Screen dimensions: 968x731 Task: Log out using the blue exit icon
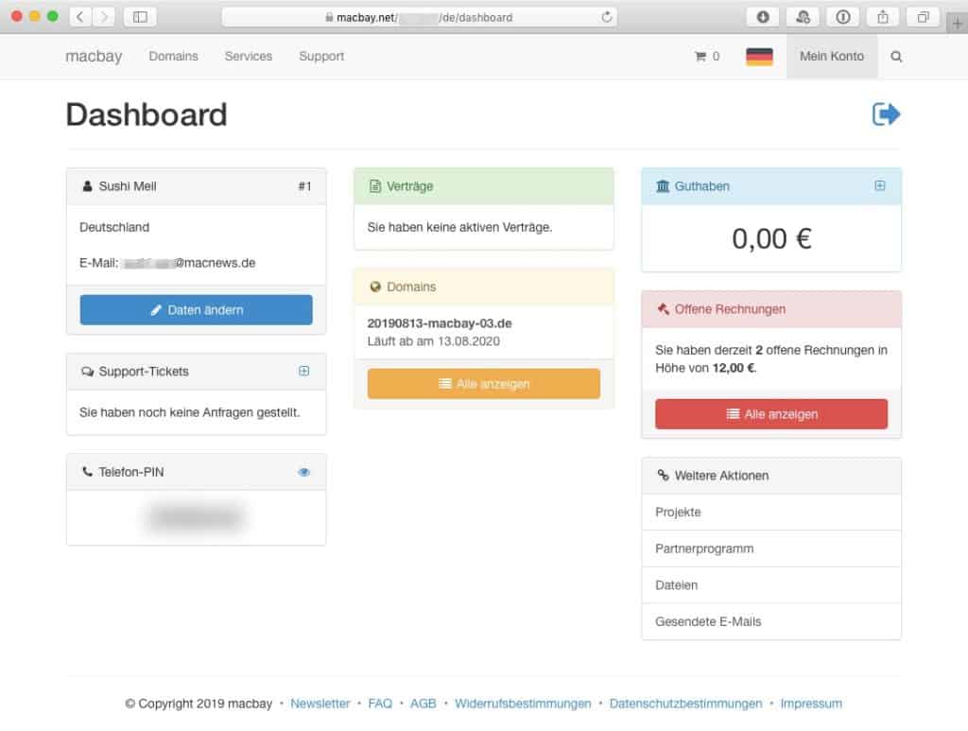pos(886,113)
